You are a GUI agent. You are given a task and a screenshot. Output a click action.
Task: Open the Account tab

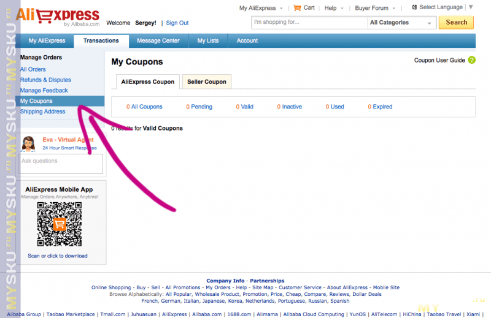pos(247,40)
